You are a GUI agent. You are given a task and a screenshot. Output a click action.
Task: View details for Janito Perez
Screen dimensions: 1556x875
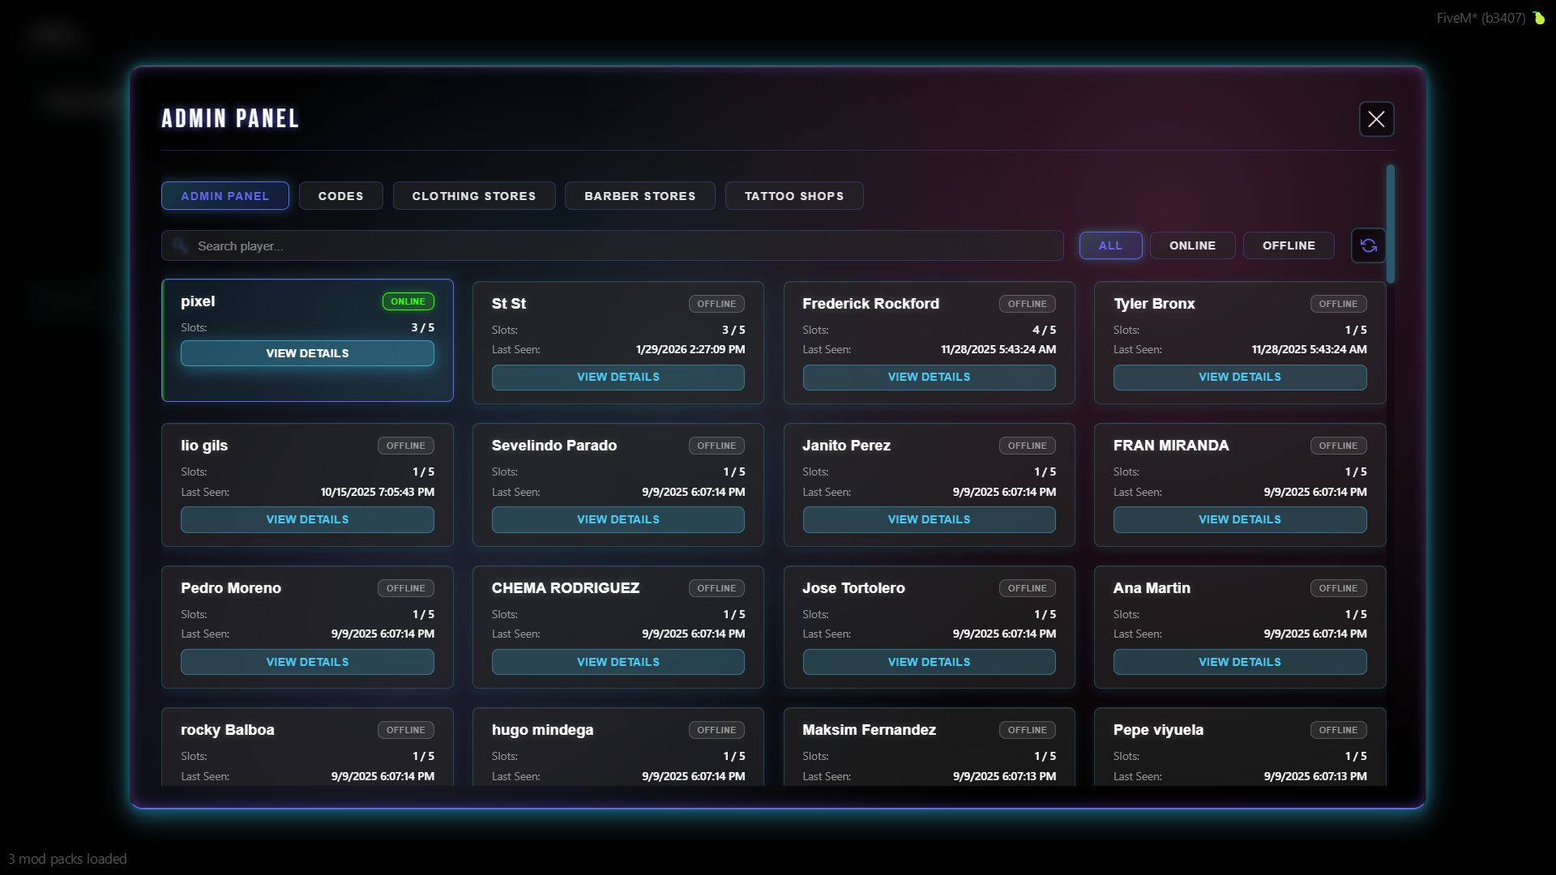pos(929,519)
